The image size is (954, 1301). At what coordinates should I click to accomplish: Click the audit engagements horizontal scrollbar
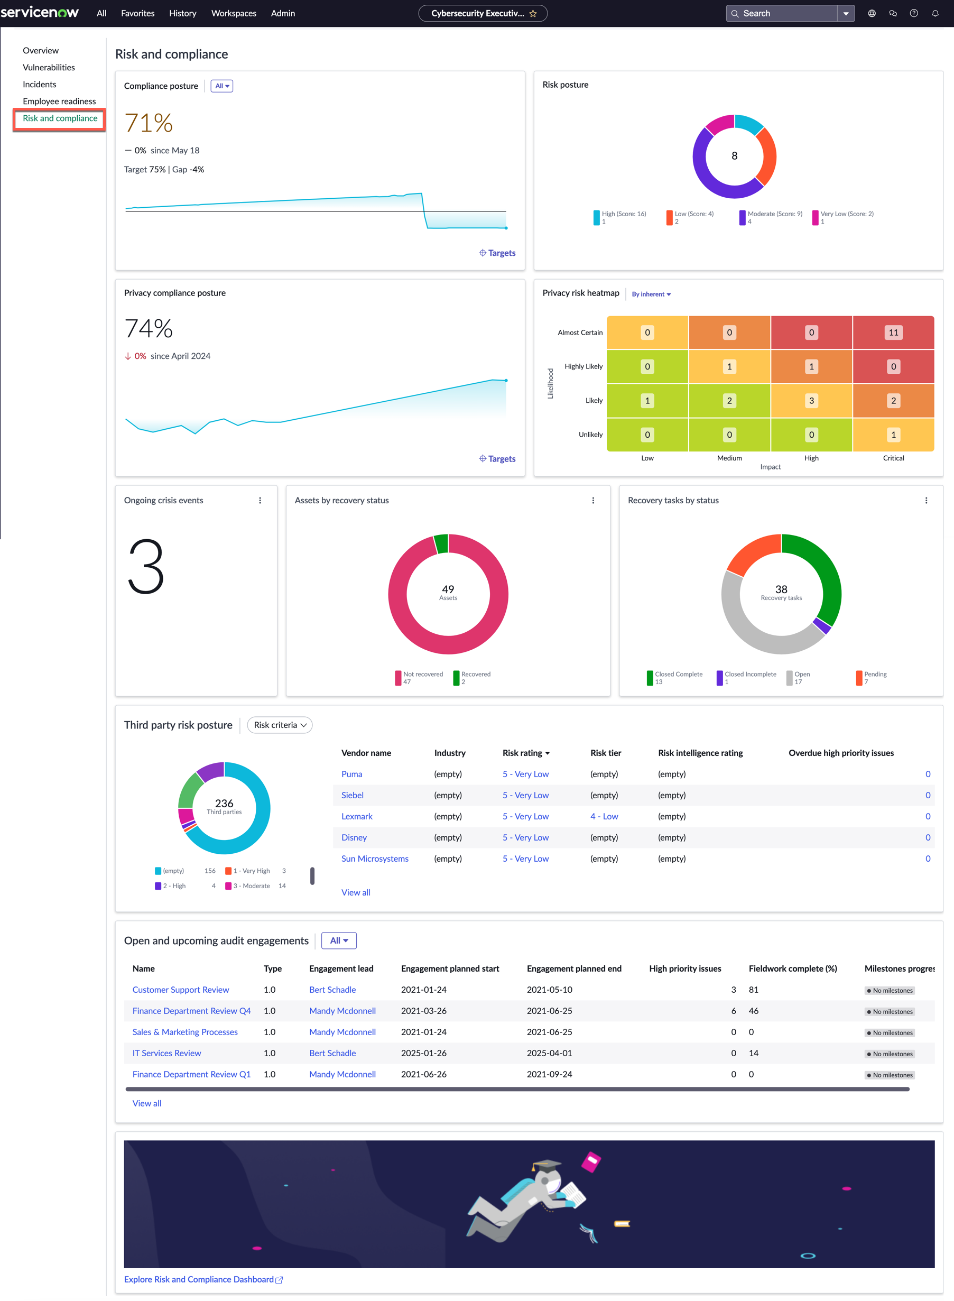(x=517, y=1088)
